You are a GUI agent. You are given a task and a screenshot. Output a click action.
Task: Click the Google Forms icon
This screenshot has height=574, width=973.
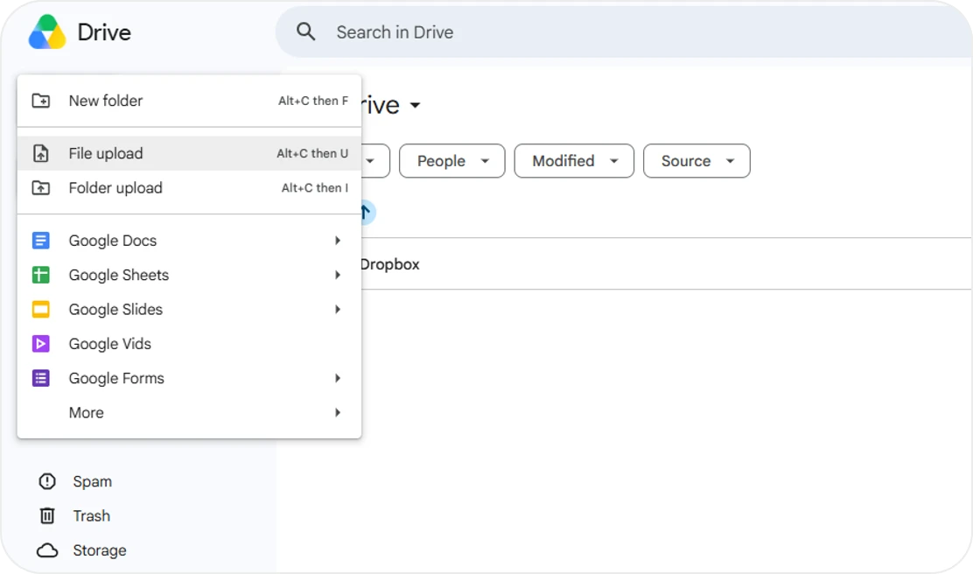coord(41,378)
